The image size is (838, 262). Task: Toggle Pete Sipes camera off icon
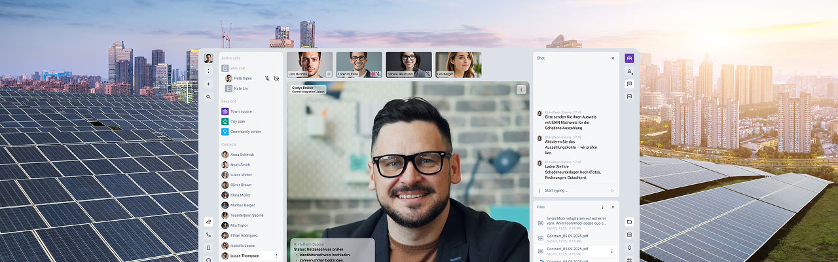276,79
